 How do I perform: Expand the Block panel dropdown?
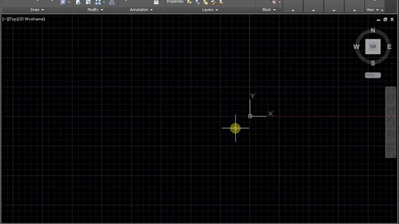pyautogui.click(x=269, y=10)
